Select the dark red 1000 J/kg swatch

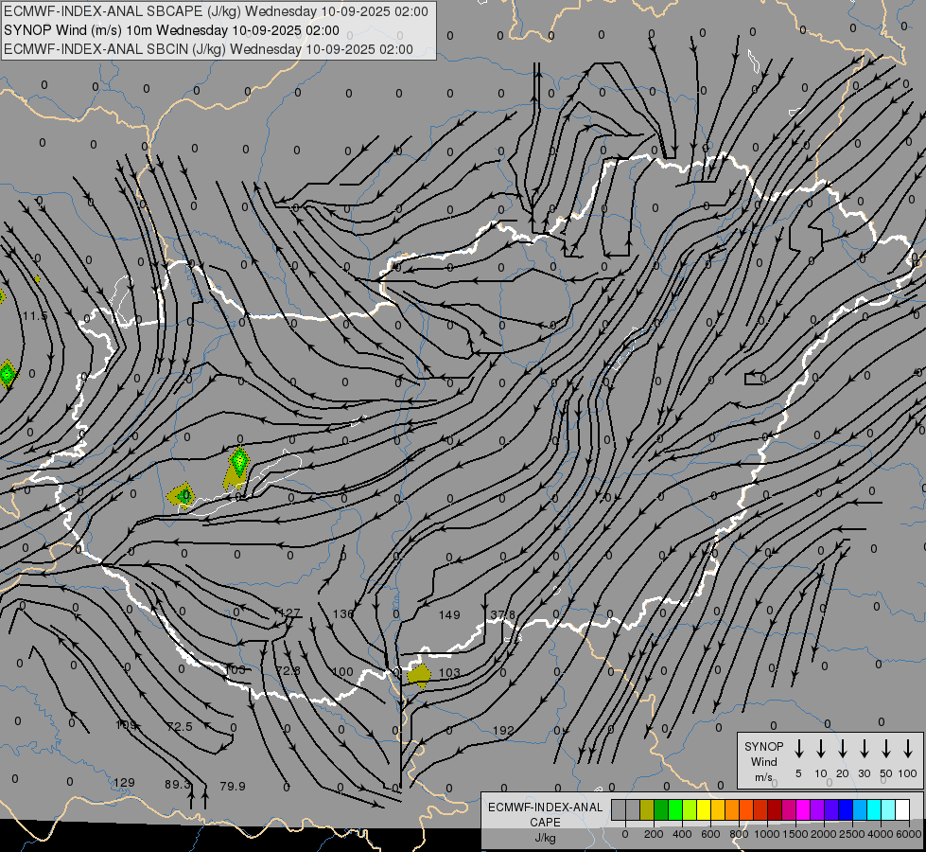(x=775, y=810)
